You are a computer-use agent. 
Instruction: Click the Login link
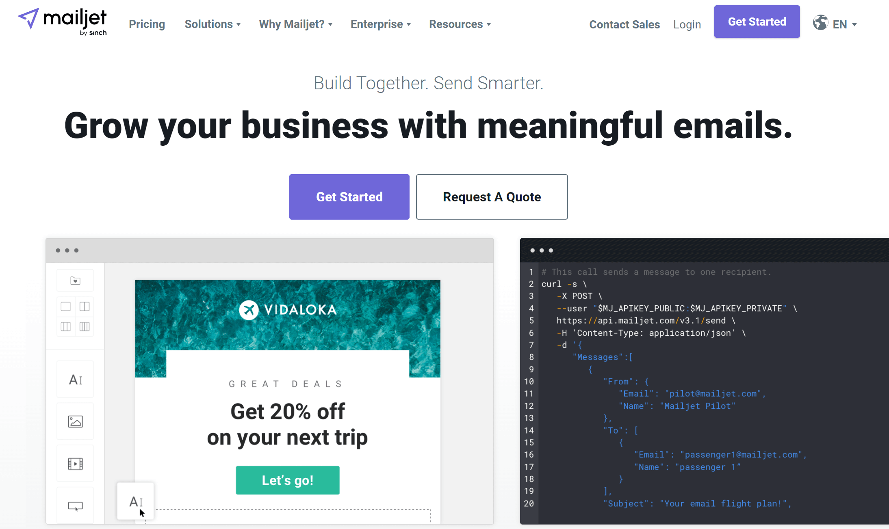point(687,24)
